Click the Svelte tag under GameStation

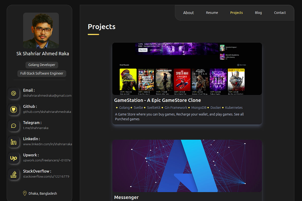pyautogui.click(x=138, y=108)
